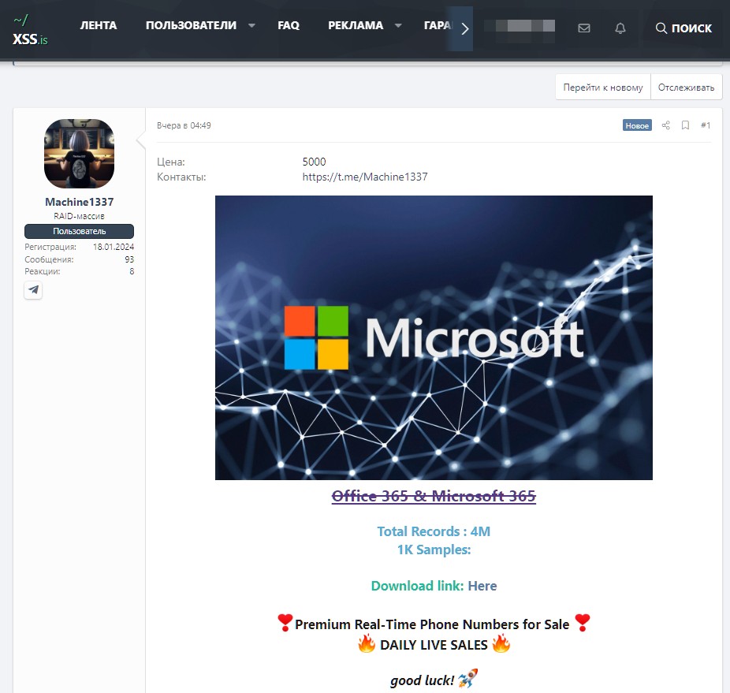Click the Перейти к новому button
The width and height of the screenshot is (730, 693).
click(603, 88)
